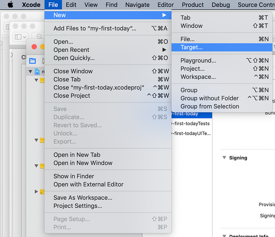Open the Edit menu

[x=71, y=5]
